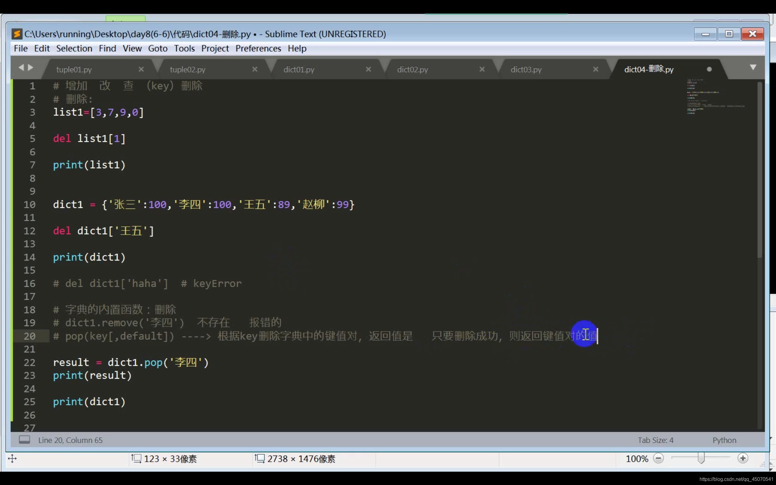776x485 pixels.
Task: Click the next tab arrow icon
Action: click(x=31, y=67)
